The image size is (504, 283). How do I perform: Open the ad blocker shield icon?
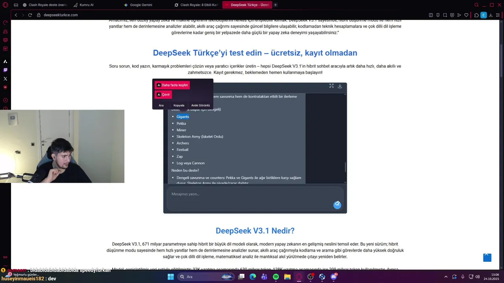452,15
